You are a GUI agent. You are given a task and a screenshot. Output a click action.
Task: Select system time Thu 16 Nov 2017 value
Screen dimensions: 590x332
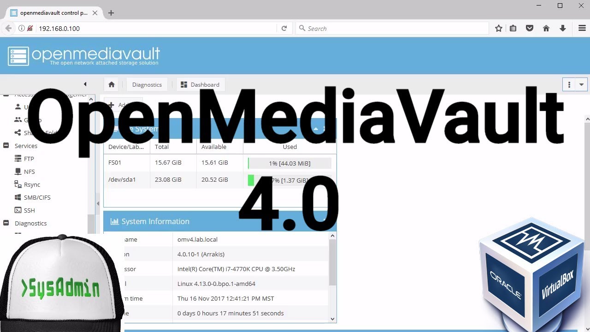(x=226, y=298)
